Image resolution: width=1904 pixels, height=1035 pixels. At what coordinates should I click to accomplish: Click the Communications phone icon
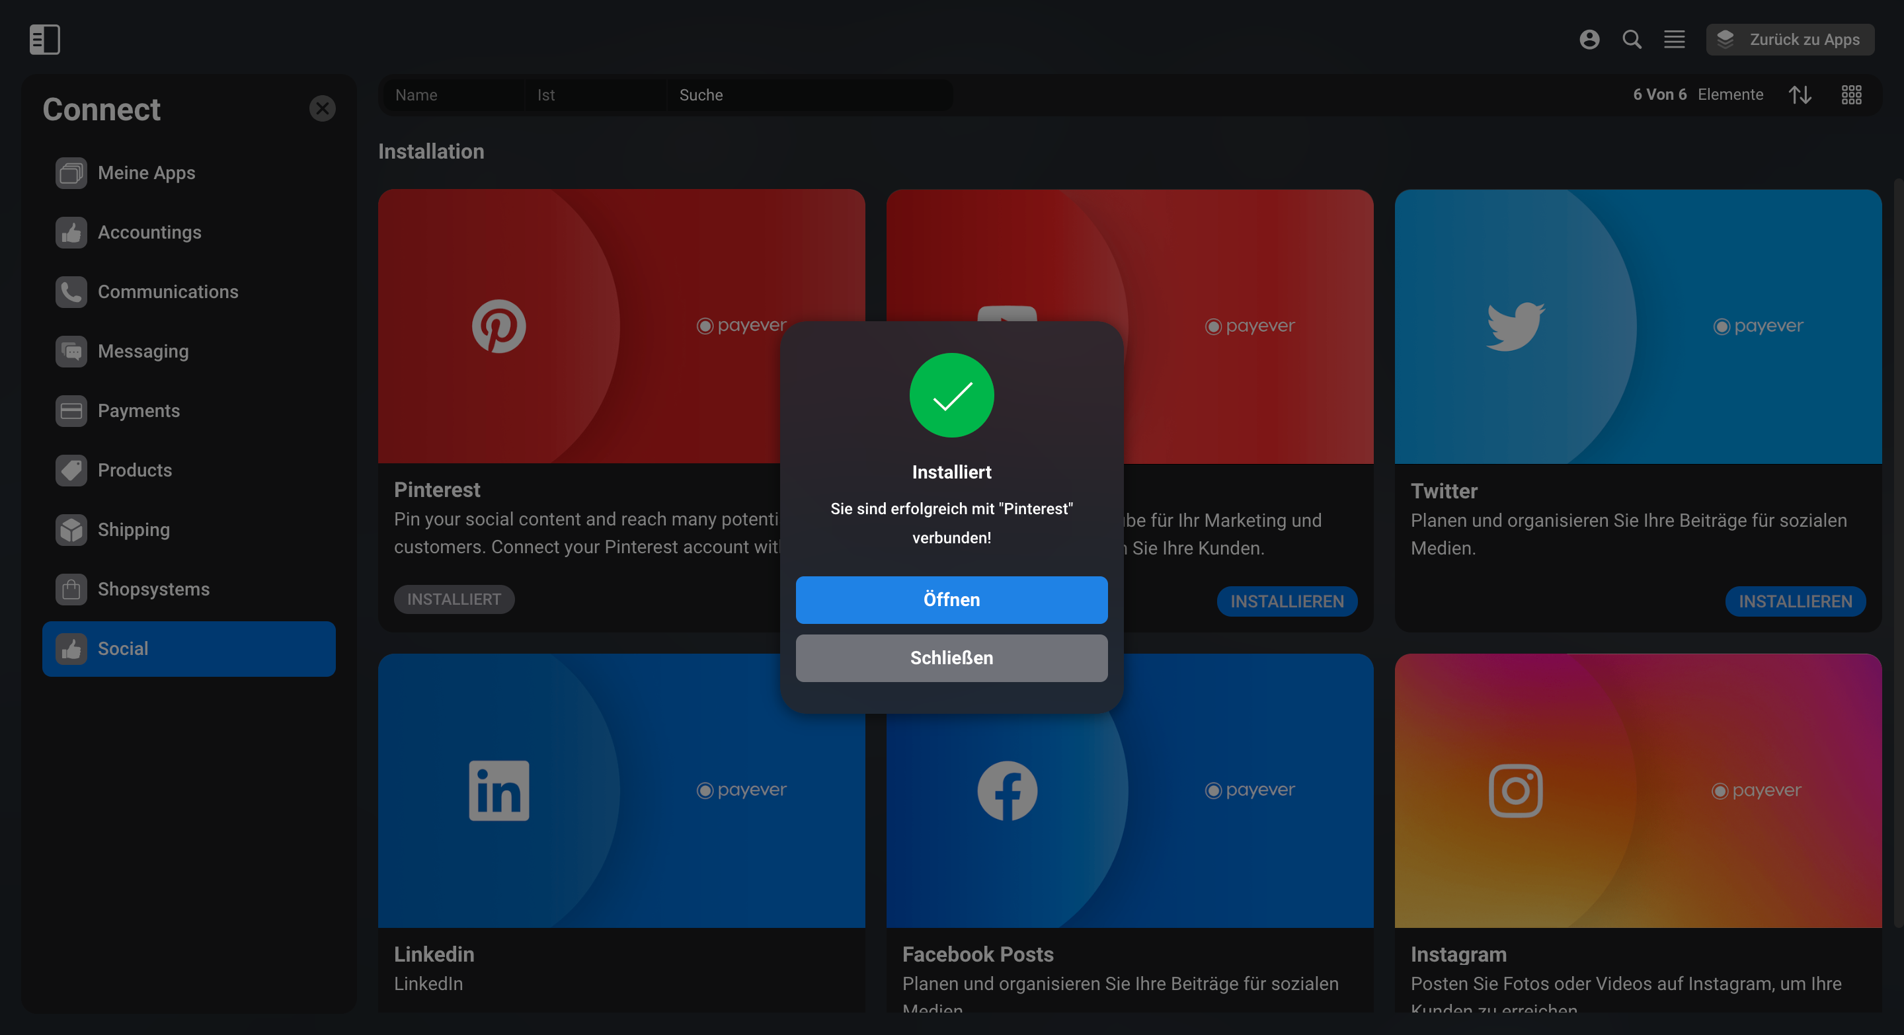(x=71, y=292)
